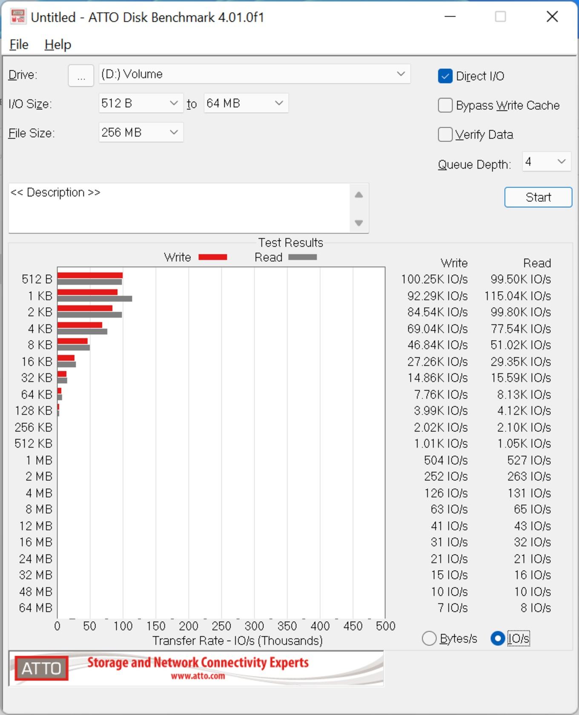This screenshot has width=579, height=715.
Task: Click the Start button
Action: click(x=538, y=197)
